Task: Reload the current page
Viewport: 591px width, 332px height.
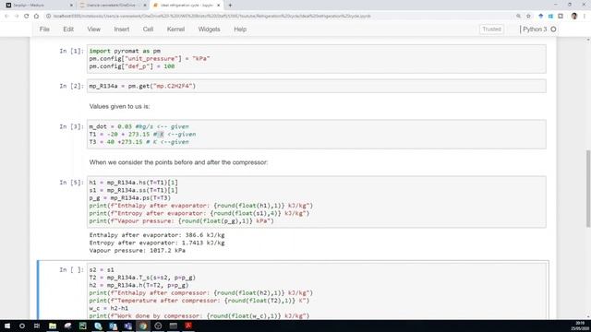Action: point(27,17)
